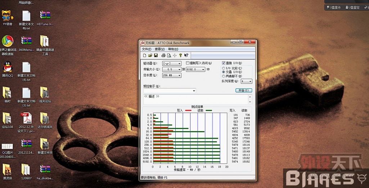The image size is (369, 188).
Task: Click the ATTO window title bar icon
Action: (x=142, y=43)
